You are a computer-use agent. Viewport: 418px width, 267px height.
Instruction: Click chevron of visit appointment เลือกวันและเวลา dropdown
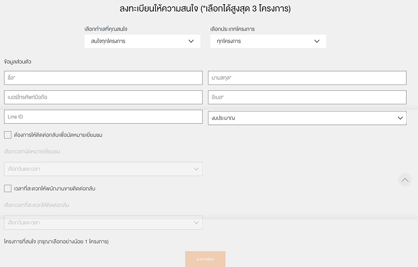point(196,169)
